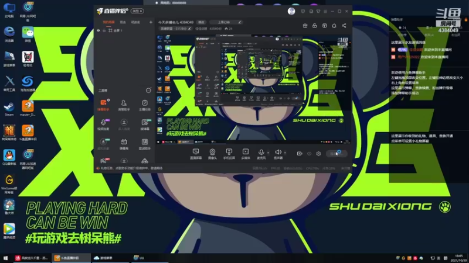469x263 pixels.
Task: Click the 修改 title edit button
Action: (x=201, y=22)
